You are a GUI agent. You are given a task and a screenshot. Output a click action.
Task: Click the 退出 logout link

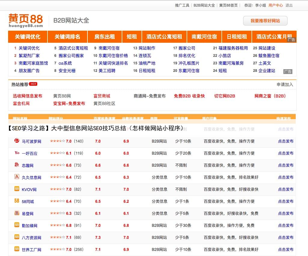289,5
